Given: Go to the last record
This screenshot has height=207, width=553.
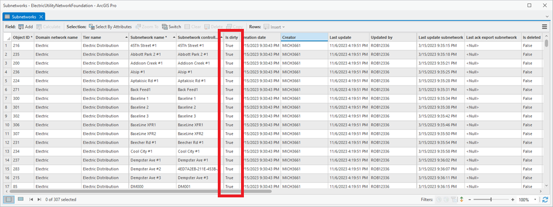Looking at the screenshot, I should 39,200.
